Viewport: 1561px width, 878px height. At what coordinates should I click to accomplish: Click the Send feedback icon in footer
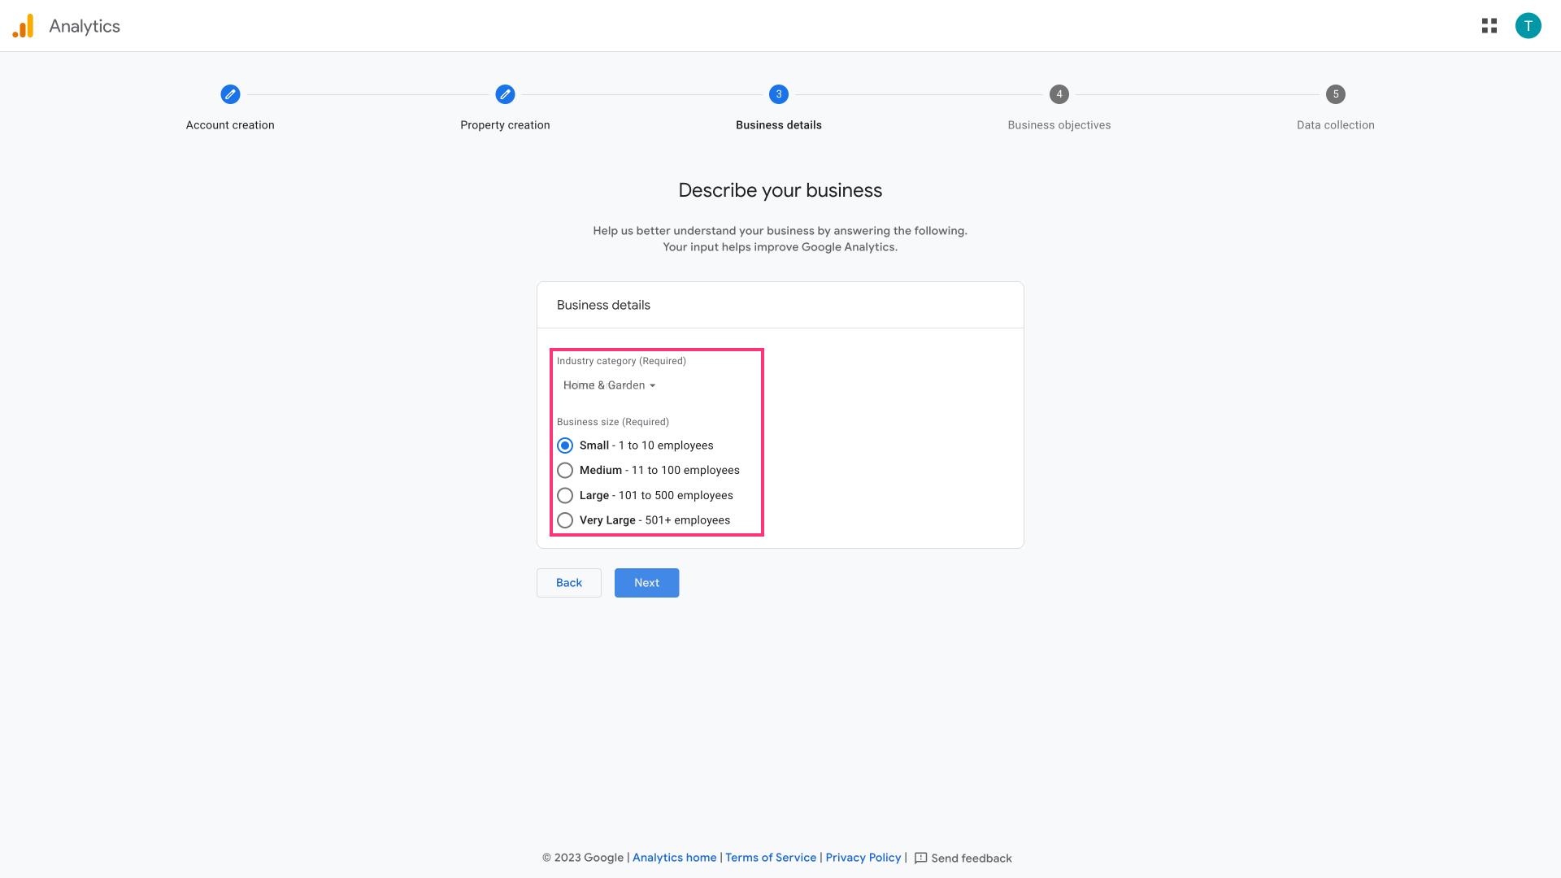(920, 858)
